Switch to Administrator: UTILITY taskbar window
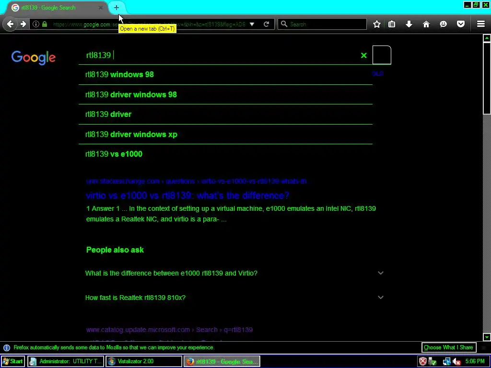Viewport: 491px width, 368px height. [65, 361]
